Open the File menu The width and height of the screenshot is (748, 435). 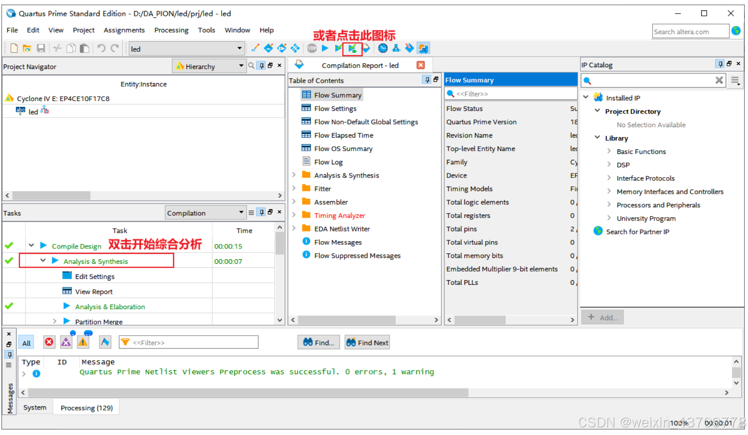[12, 30]
